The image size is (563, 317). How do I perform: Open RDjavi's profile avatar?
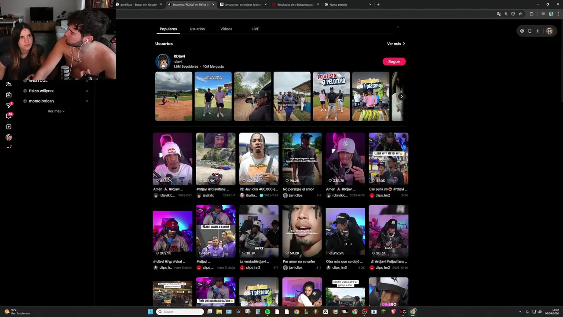pos(163,62)
